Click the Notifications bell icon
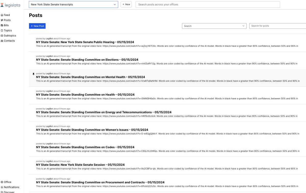The image size is (306, 193). (2, 187)
